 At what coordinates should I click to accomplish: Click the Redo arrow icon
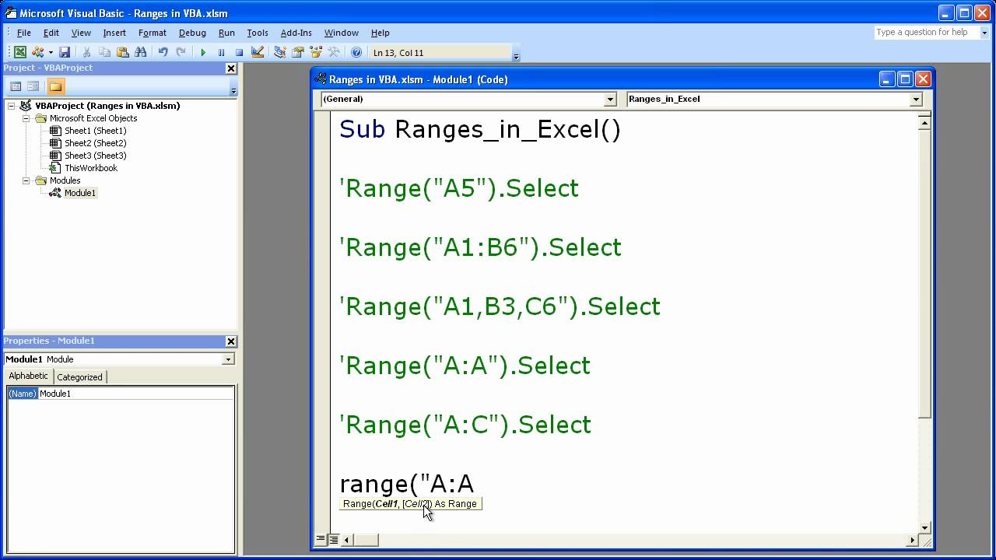tap(181, 52)
